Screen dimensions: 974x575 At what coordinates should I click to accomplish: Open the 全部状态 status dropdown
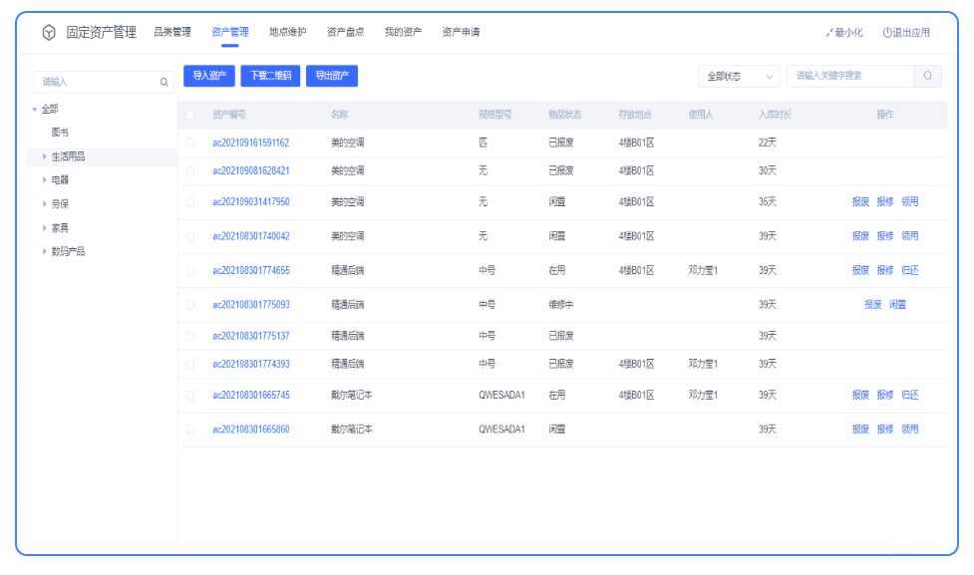point(739,77)
